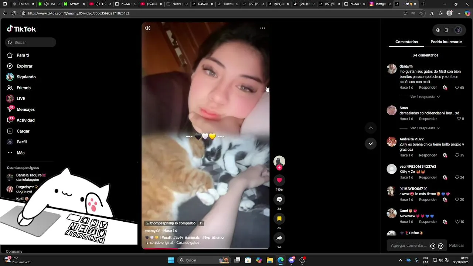The image size is (473, 266).
Task: Insert a mention with the @ icon
Action: [433, 246]
